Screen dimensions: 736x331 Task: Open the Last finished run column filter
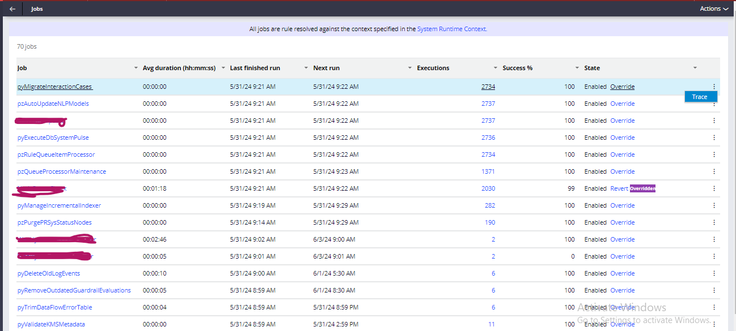click(306, 68)
